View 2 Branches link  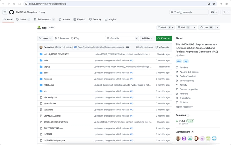[x=62, y=38]
